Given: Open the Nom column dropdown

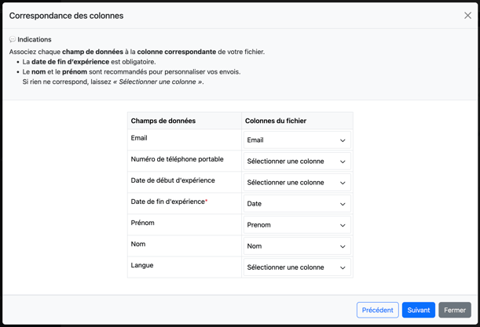Looking at the screenshot, I should [x=297, y=246].
